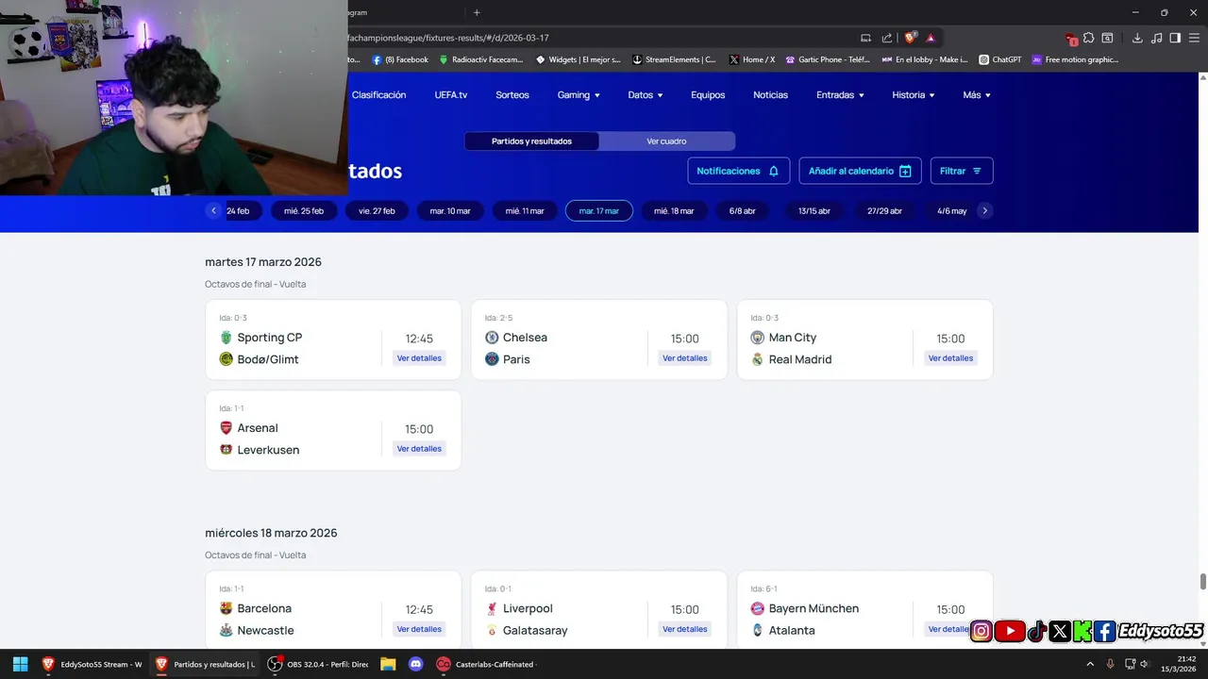Toggle the browser sidebar panel icon
Viewport: 1208px width, 679px height.
click(x=1175, y=38)
